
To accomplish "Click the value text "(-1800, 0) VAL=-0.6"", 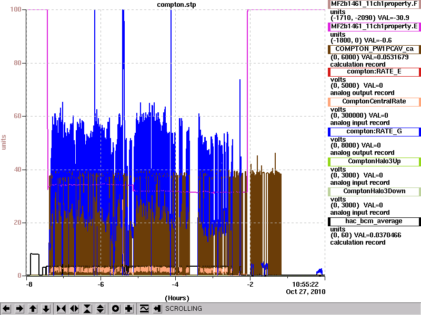I will coord(361,40).
